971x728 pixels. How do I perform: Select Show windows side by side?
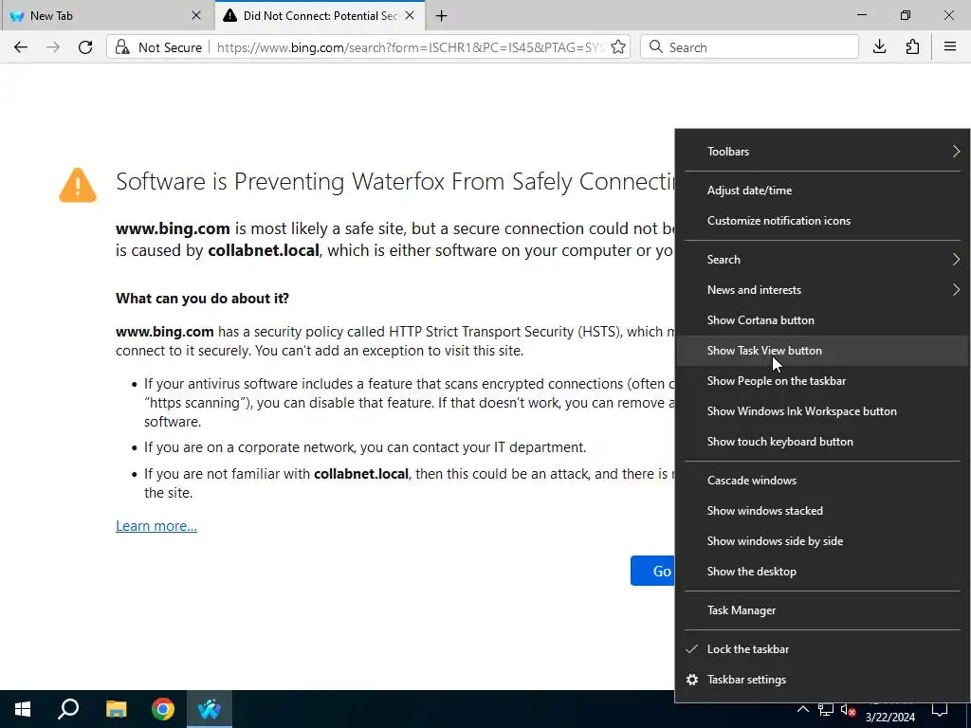click(x=823, y=541)
